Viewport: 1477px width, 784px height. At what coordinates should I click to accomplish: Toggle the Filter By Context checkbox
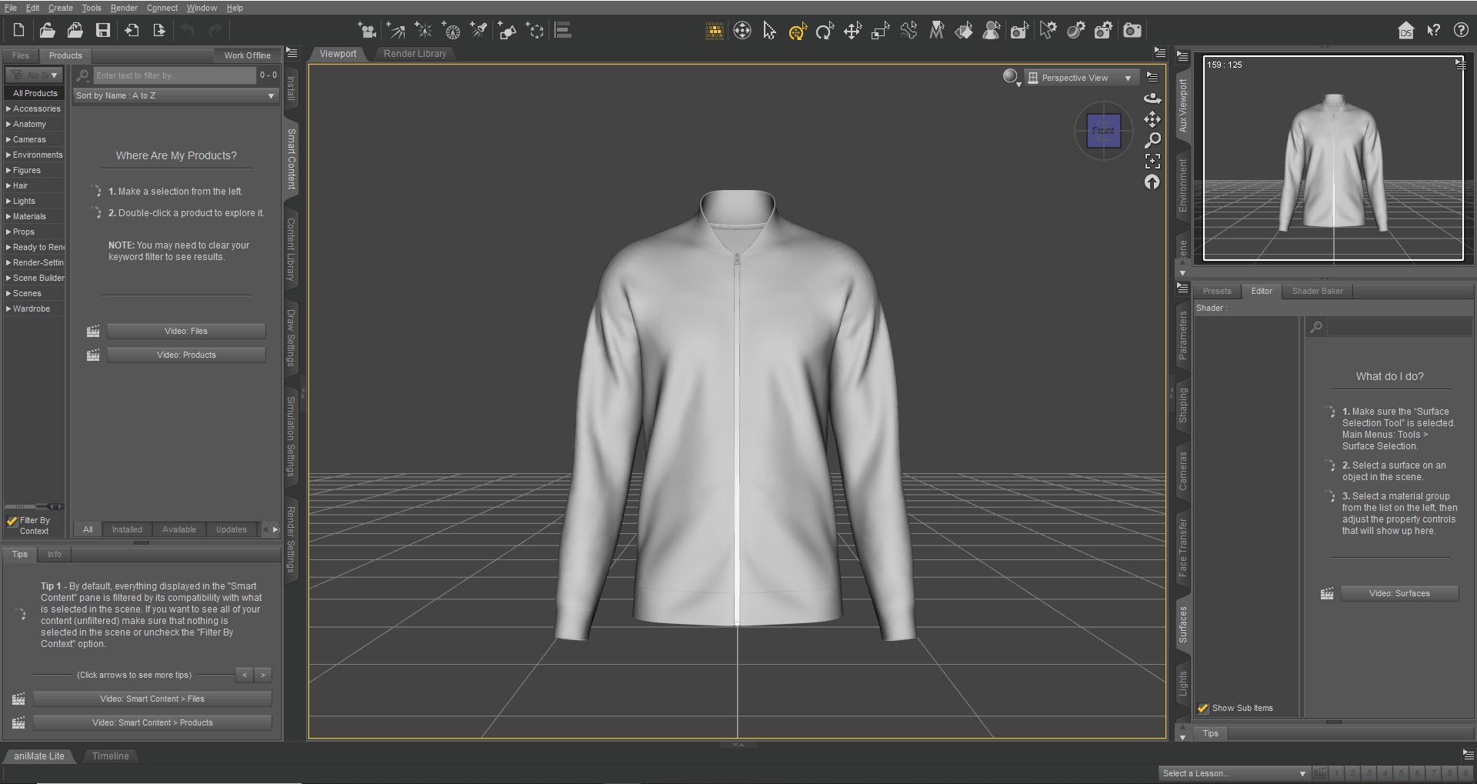pos(12,521)
